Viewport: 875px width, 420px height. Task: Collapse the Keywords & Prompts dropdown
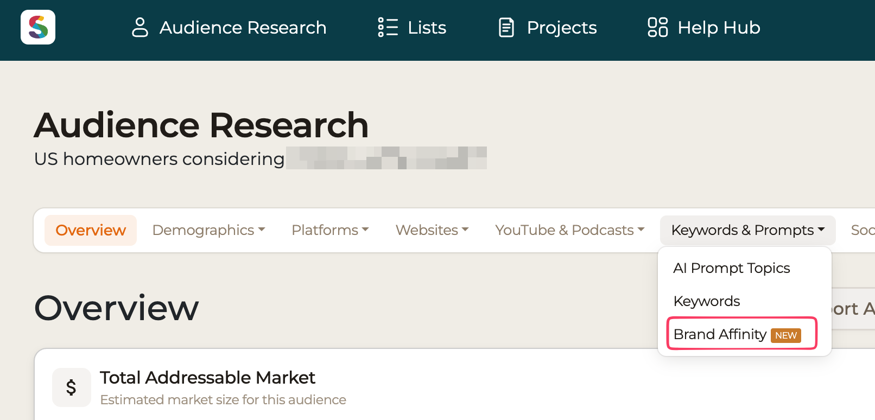pyautogui.click(x=748, y=230)
